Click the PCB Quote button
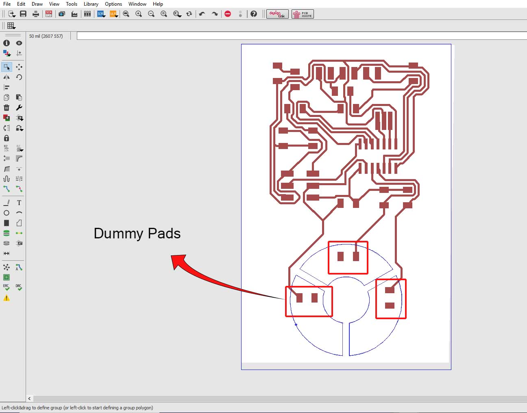The width and height of the screenshot is (527, 413). click(303, 14)
